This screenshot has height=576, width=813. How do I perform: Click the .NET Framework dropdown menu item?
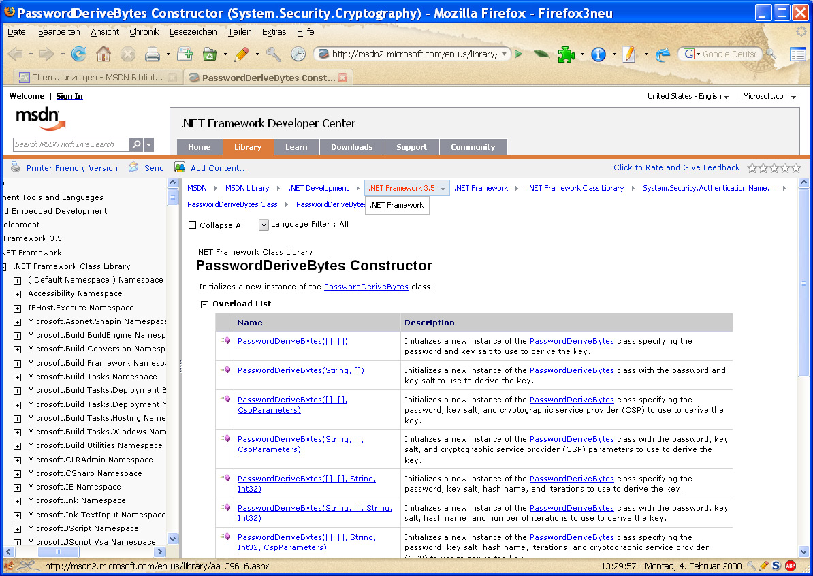[x=397, y=205]
